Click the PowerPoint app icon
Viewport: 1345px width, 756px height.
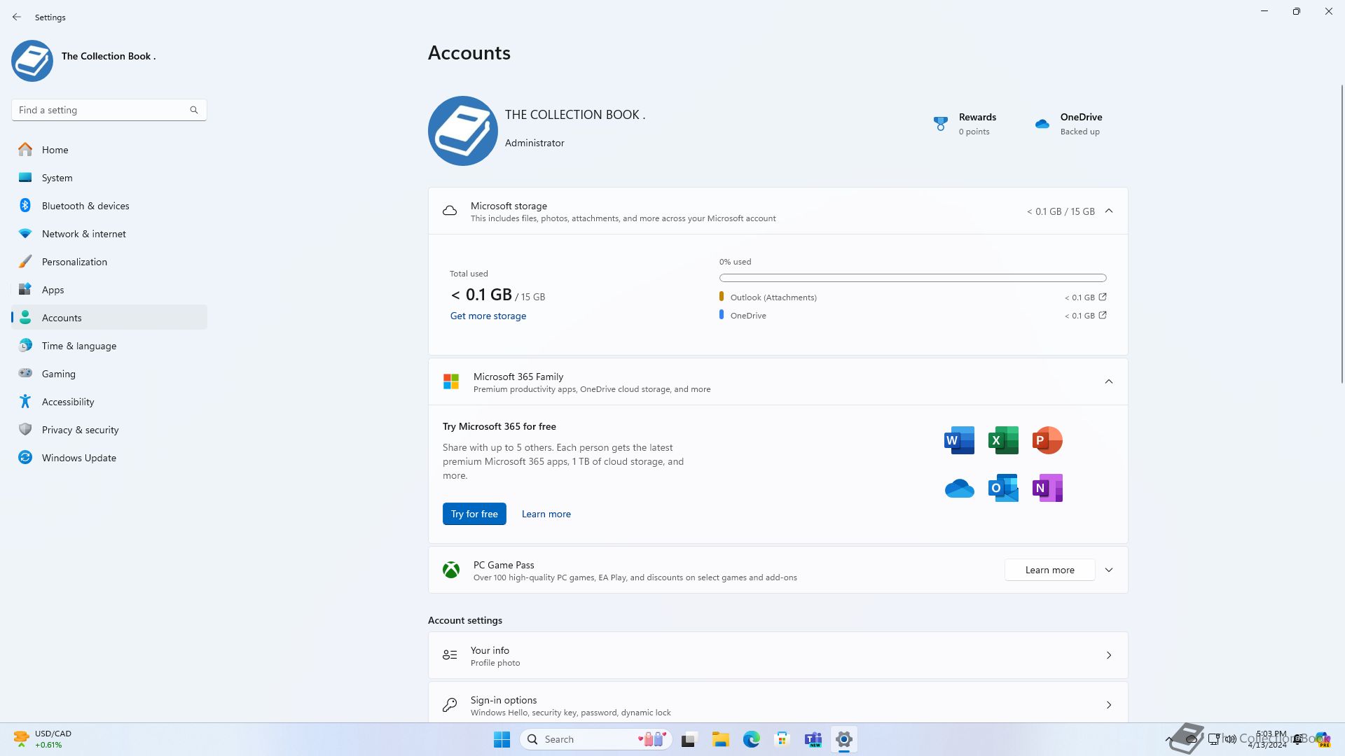pyautogui.click(x=1047, y=440)
